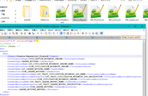
Task: Open the 设置(T) menu
Action: click(x=34, y=30)
